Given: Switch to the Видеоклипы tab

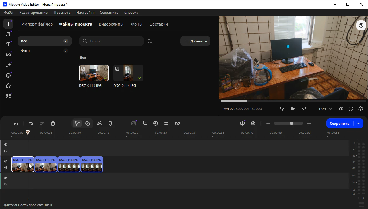Looking at the screenshot, I should (x=111, y=24).
